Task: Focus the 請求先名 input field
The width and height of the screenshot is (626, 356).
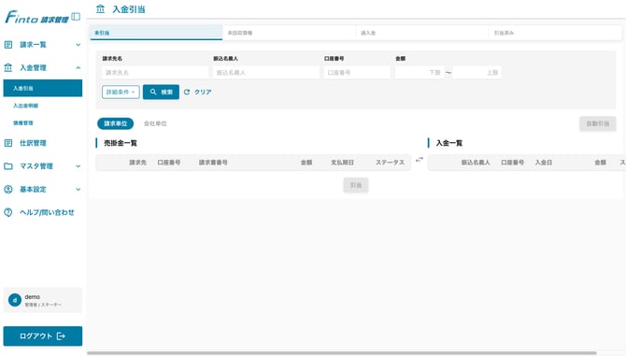Action: 155,73
